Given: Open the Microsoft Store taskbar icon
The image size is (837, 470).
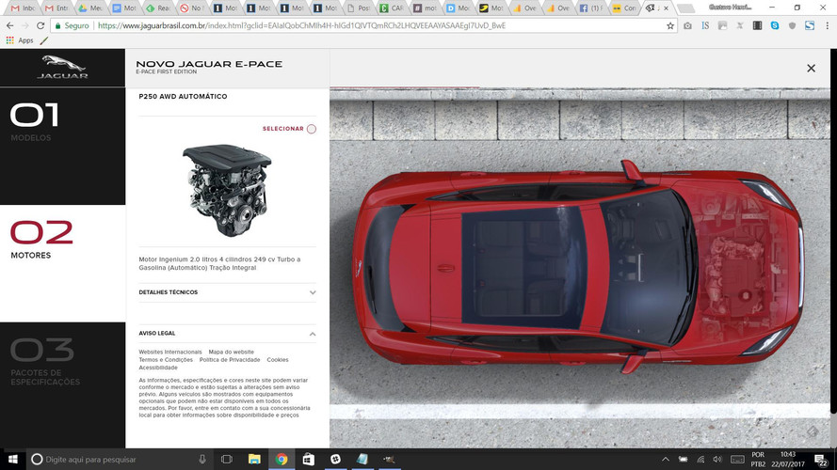Looking at the screenshot, I should (309, 460).
